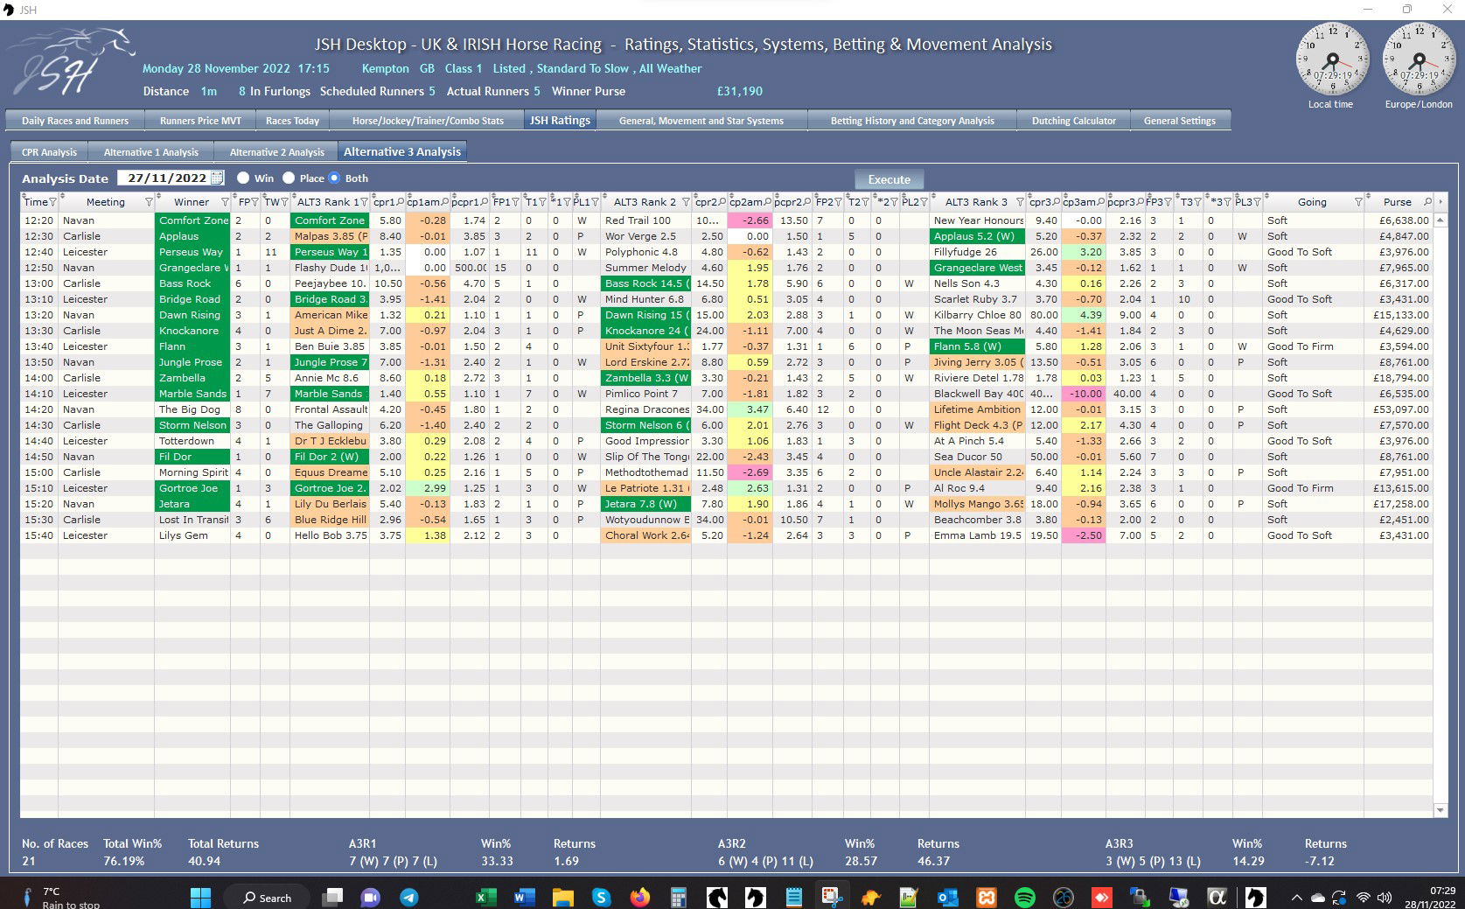Viewport: 1465px width, 909px height.
Task: Click the filter icon on the T1 column
Action: pyautogui.click(x=542, y=202)
